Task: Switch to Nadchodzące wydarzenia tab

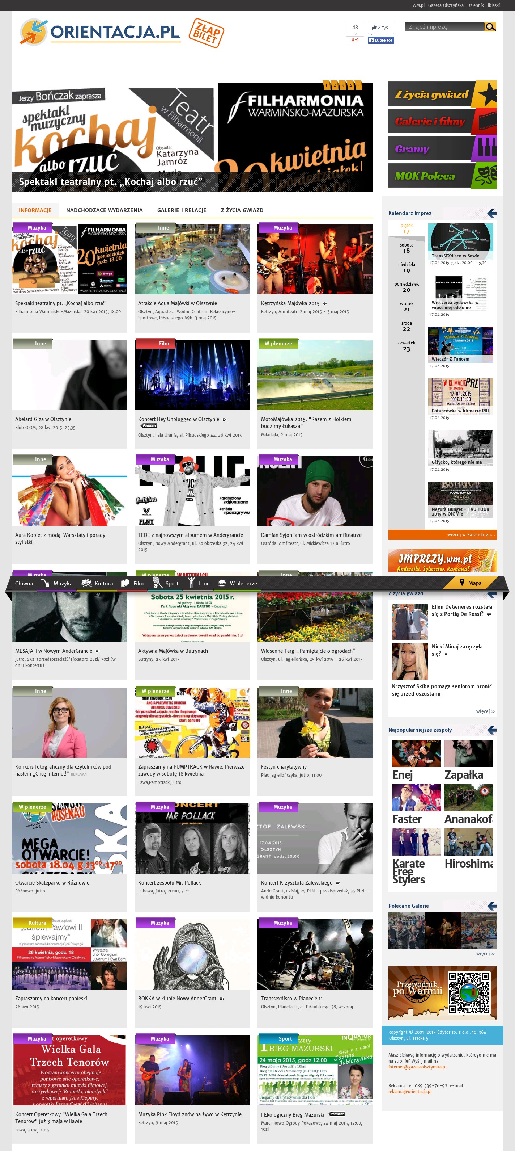Action: [105, 210]
